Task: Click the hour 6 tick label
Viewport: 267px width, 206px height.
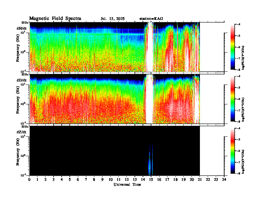Action: (x=78, y=179)
